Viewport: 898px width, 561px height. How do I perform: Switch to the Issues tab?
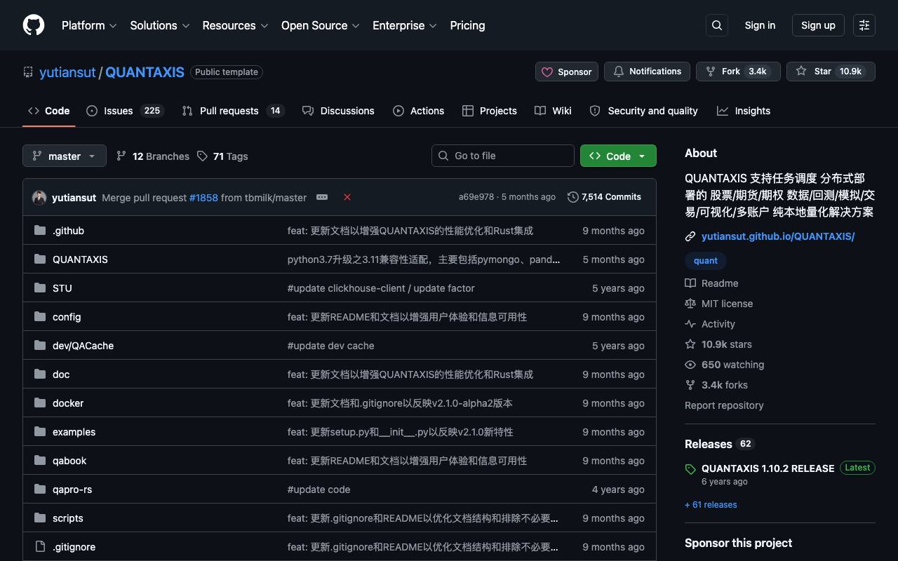125,111
